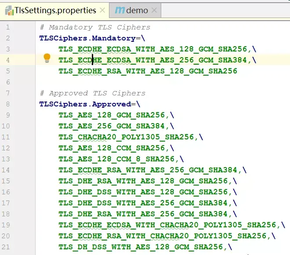Click TLS_DH_DSS_WITH_AES_128_GCM_SHA256 on line 21
Screen dimensions: 290x255
[141, 247]
